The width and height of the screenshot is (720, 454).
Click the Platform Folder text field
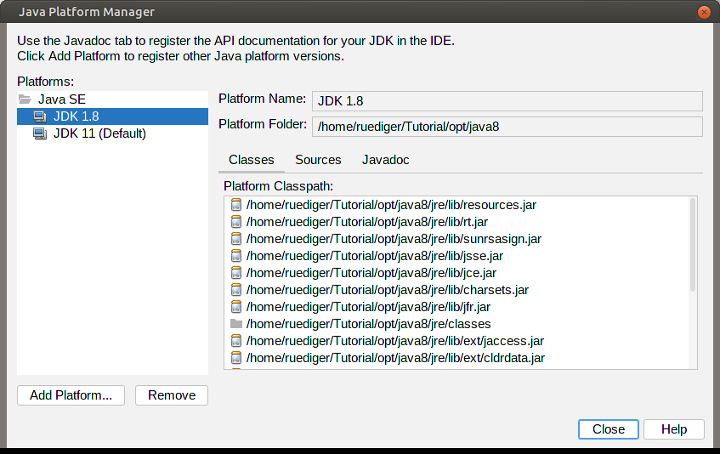pos(507,127)
